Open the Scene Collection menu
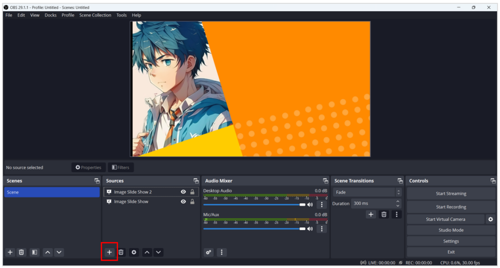Screen dimensions: 500x268 95,15
